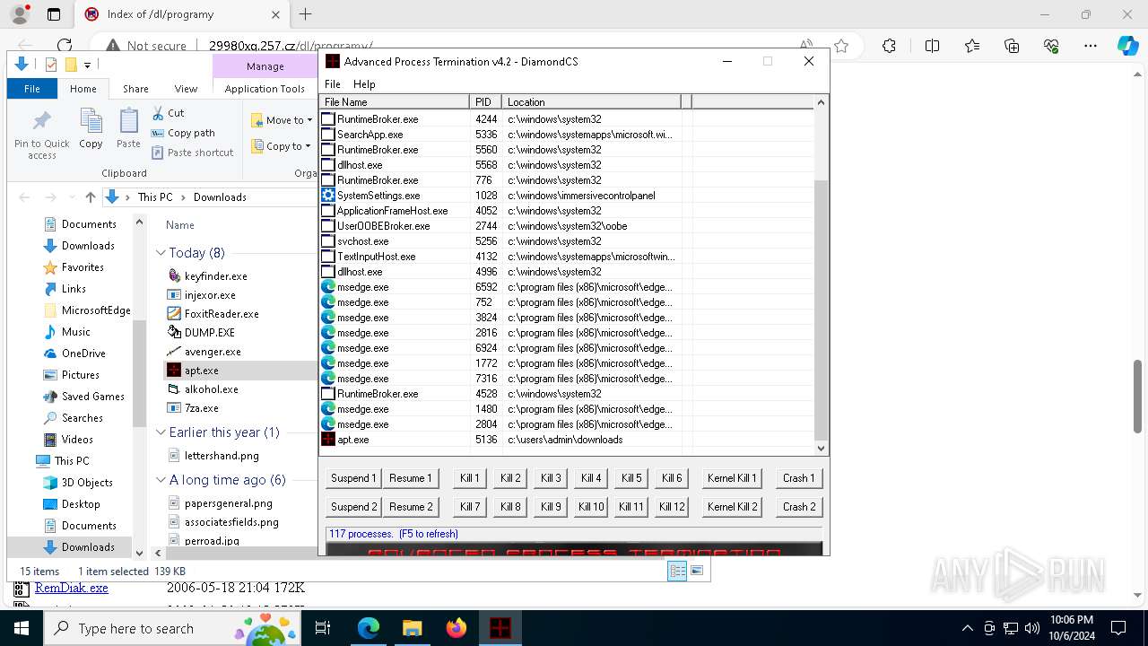Select the SystemSettings.exe gear icon

click(x=328, y=196)
